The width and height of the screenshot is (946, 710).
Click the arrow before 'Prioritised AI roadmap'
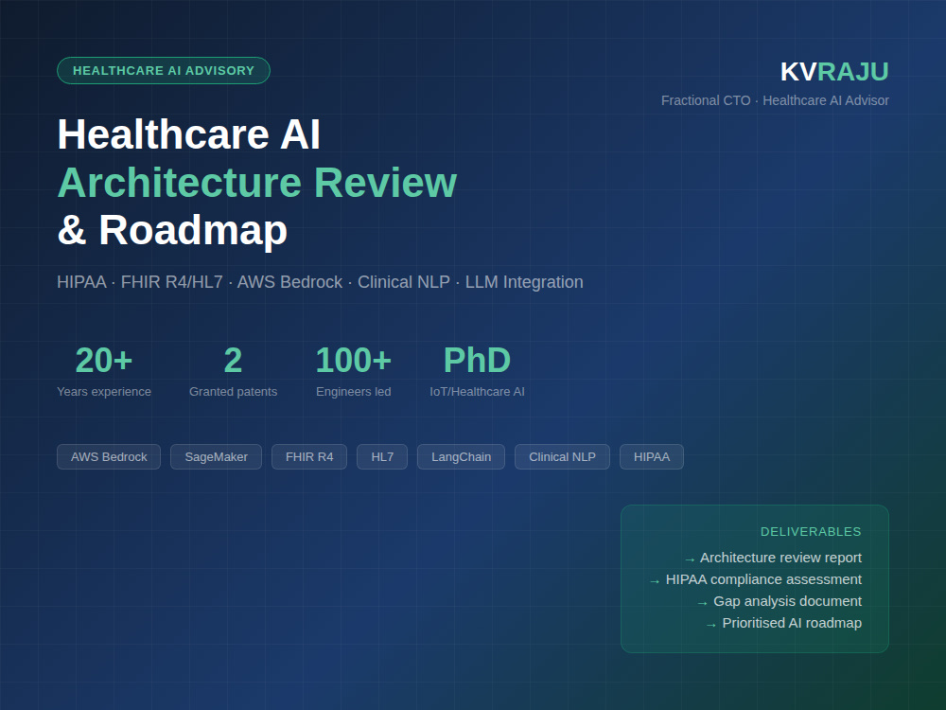click(711, 625)
